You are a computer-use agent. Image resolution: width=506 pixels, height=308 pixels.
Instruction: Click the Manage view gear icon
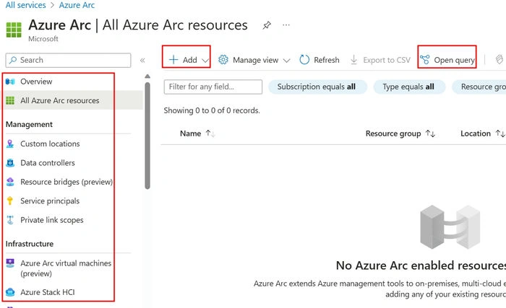pyautogui.click(x=223, y=60)
